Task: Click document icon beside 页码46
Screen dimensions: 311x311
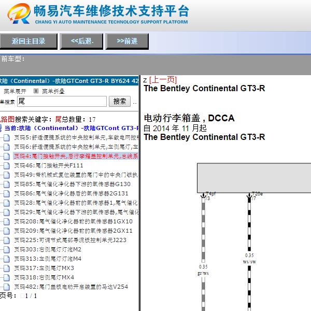Action: (x=7, y=166)
